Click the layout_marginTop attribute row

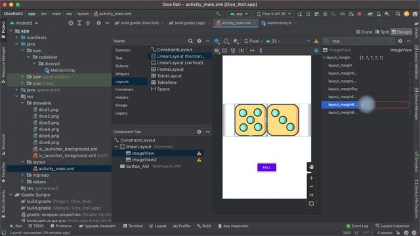pos(367,89)
